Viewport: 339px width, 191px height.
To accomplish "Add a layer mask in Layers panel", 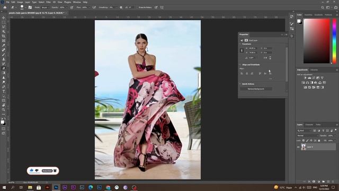I will pyautogui.click(x=314, y=181).
